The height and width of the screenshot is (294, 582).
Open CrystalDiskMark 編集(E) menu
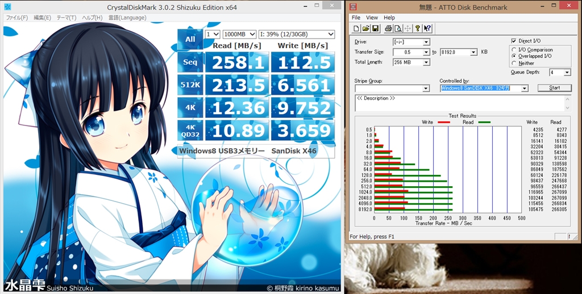tap(42, 18)
